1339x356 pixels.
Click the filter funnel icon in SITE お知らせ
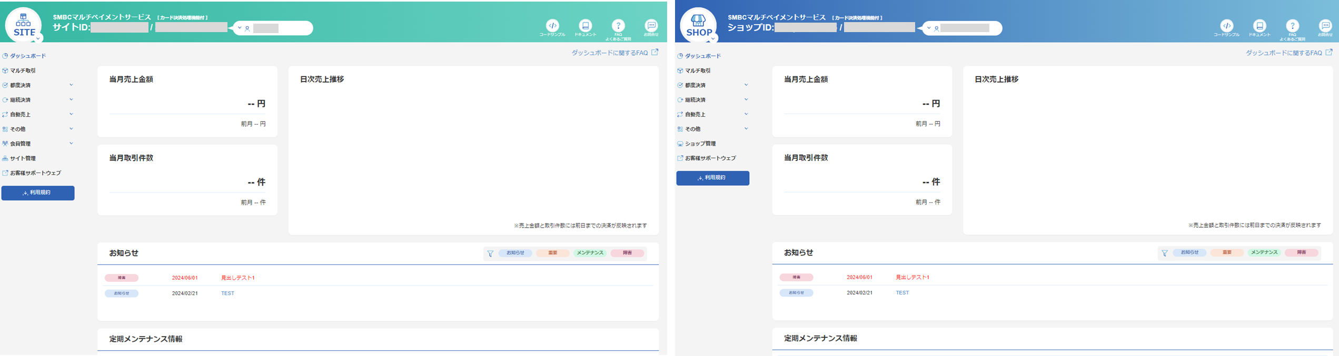(x=490, y=253)
